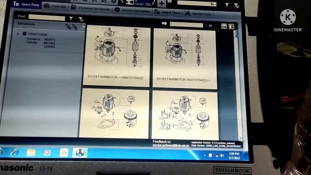Viewport: 311px width, 175px height.
Task: Collapse all in Documents tree
Action: [75, 27]
